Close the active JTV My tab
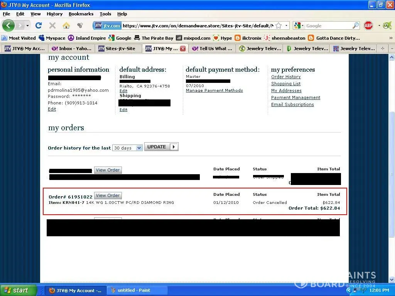This screenshot has height=296, width=395. (183, 49)
